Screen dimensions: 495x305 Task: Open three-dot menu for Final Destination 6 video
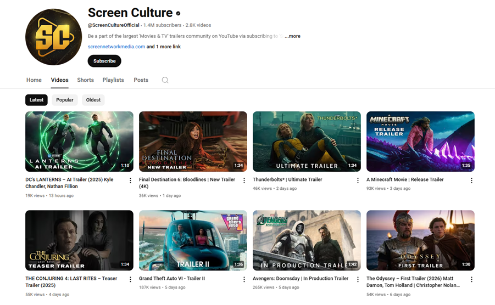pyautogui.click(x=244, y=180)
